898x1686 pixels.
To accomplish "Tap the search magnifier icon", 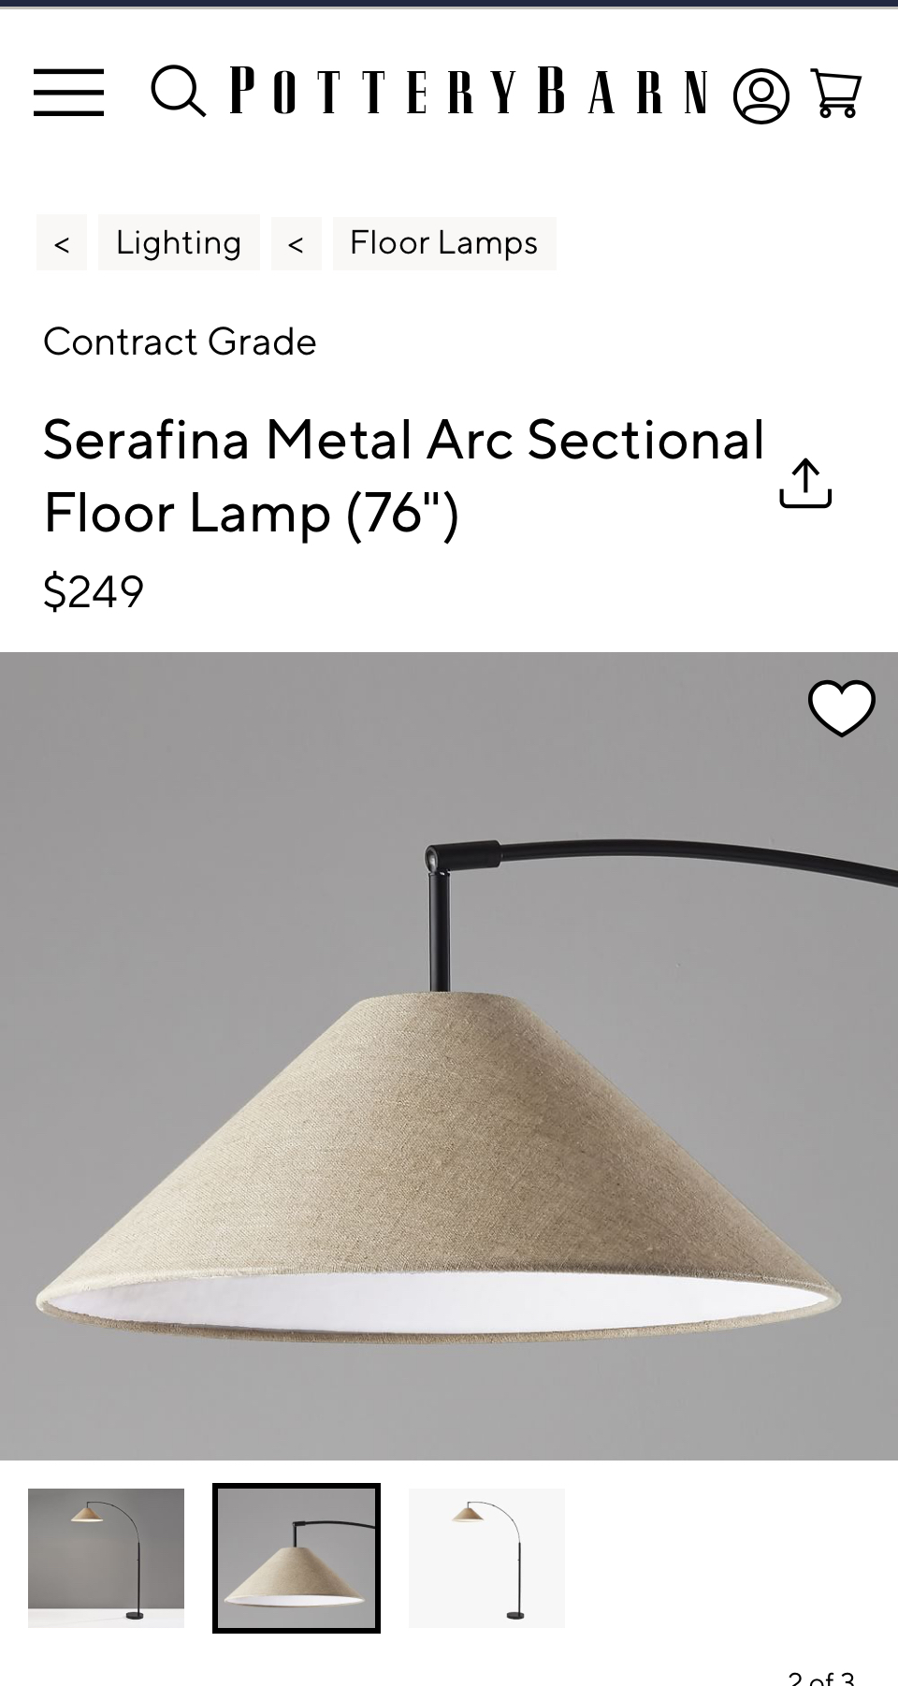I will pos(178,92).
